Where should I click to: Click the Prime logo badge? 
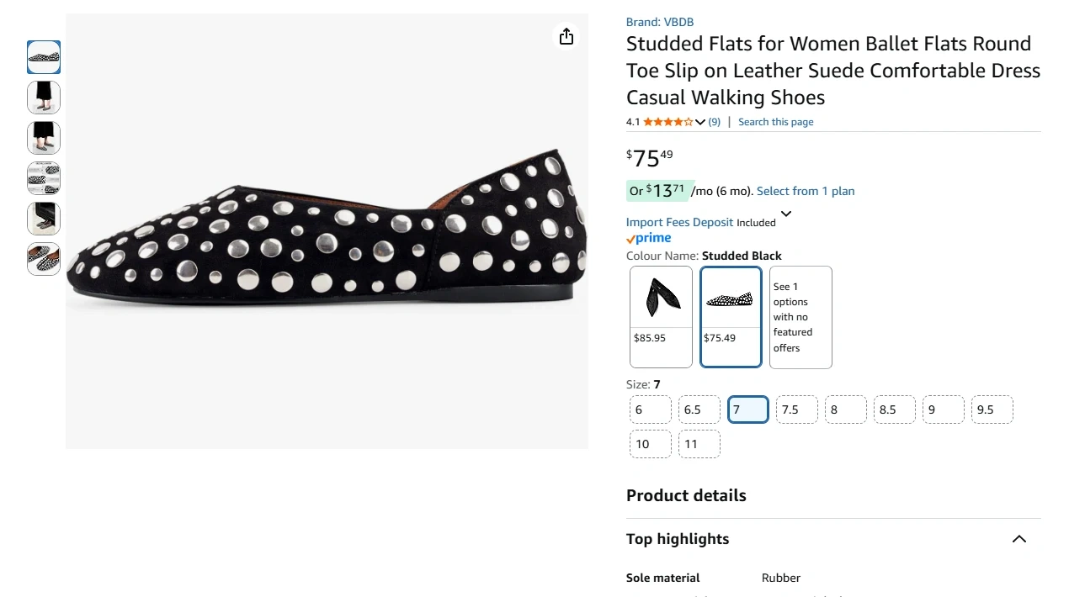pyautogui.click(x=648, y=239)
